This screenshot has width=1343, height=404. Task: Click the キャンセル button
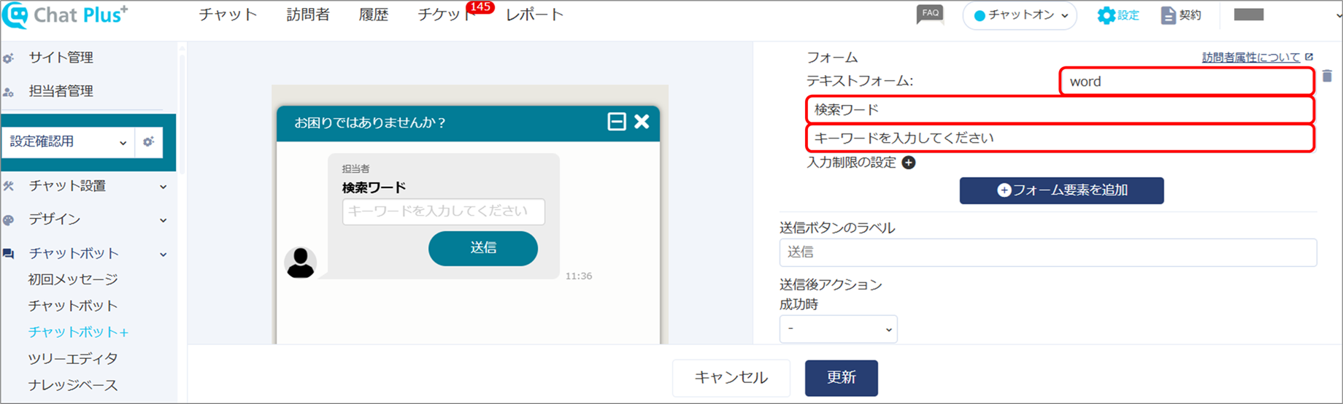tap(731, 378)
